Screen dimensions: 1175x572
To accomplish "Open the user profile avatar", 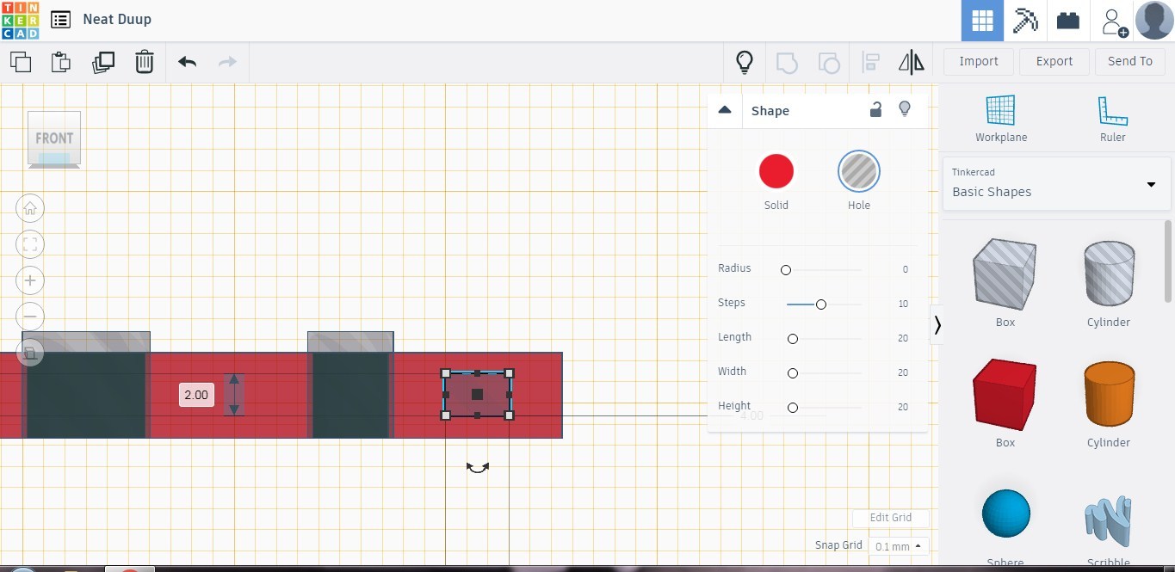I will [1154, 21].
